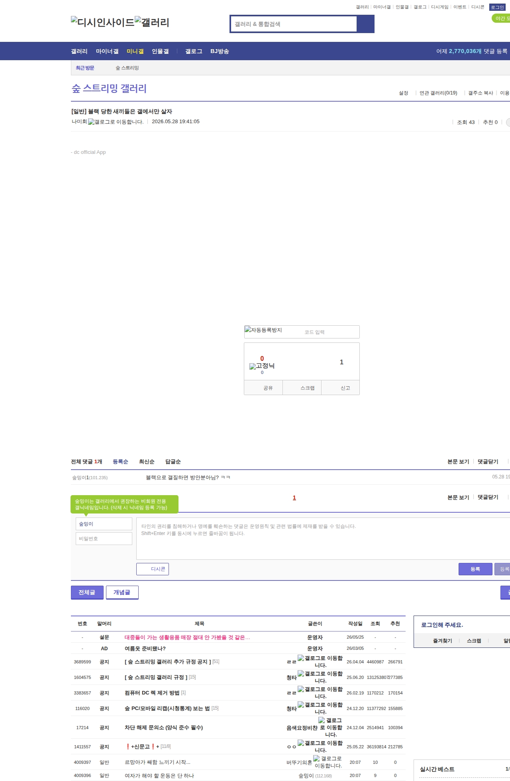Open notice 숲 스트리밍 갤러리 추가 규정 공지
The image size is (510, 781).
pos(168,662)
